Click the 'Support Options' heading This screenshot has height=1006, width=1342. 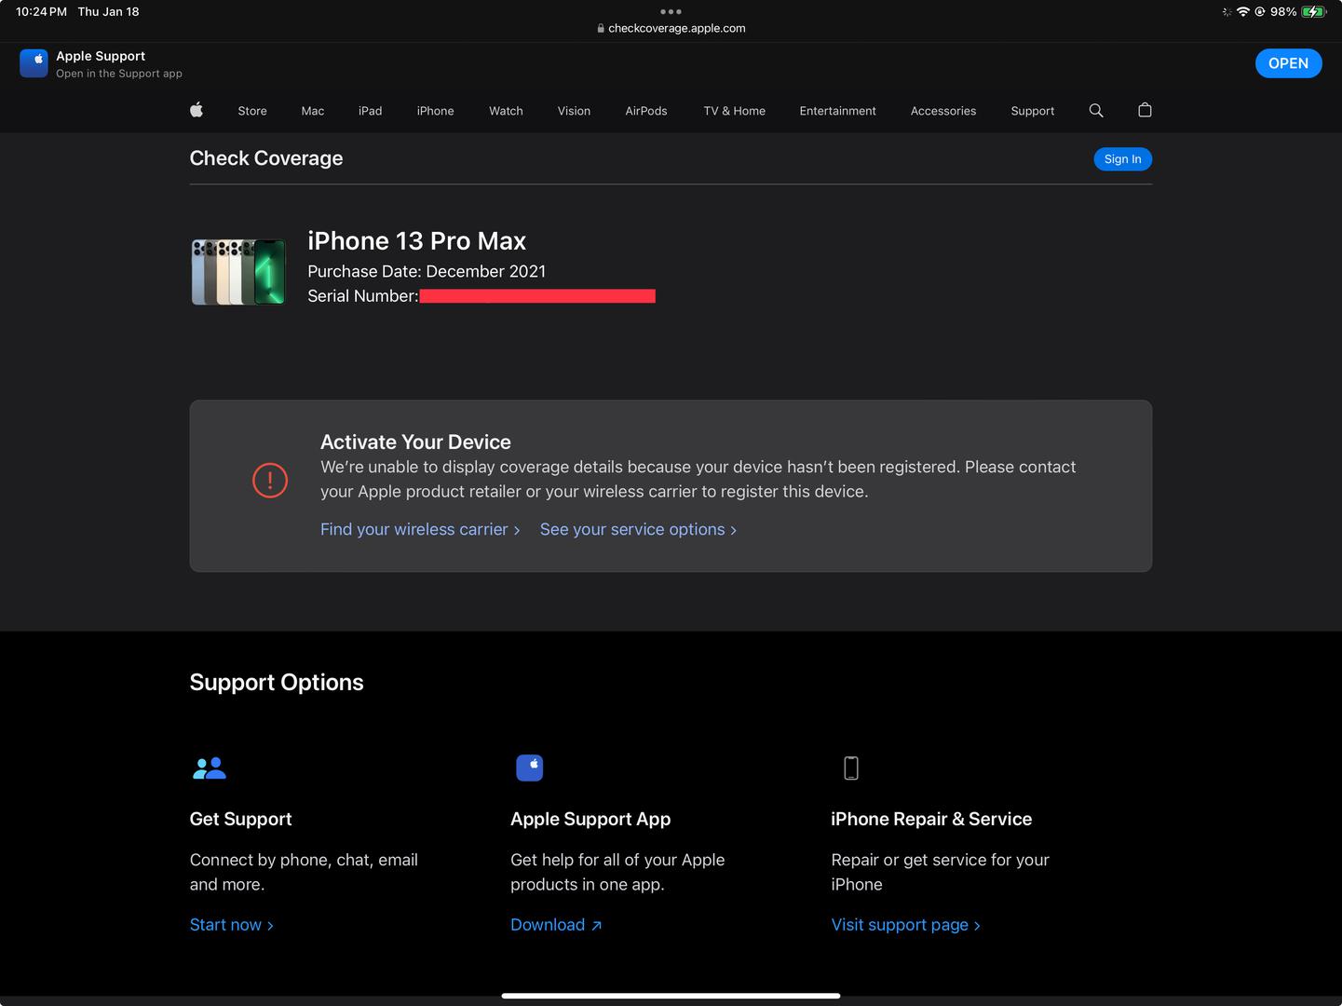277,683
